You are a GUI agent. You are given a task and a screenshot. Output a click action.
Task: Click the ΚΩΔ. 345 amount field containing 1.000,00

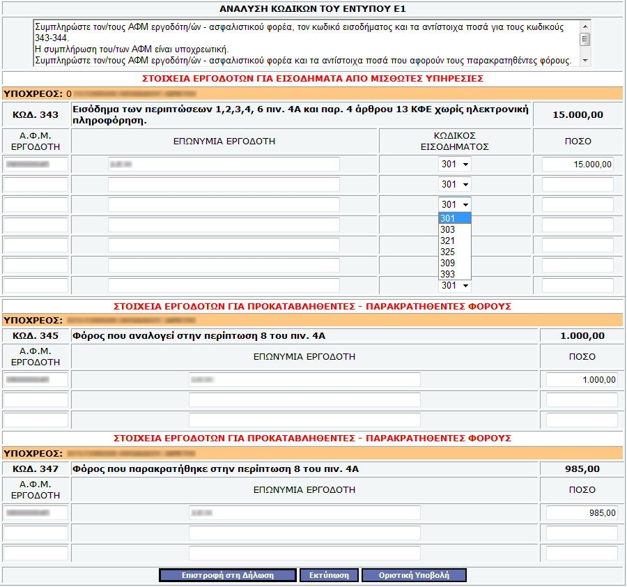coord(582,380)
